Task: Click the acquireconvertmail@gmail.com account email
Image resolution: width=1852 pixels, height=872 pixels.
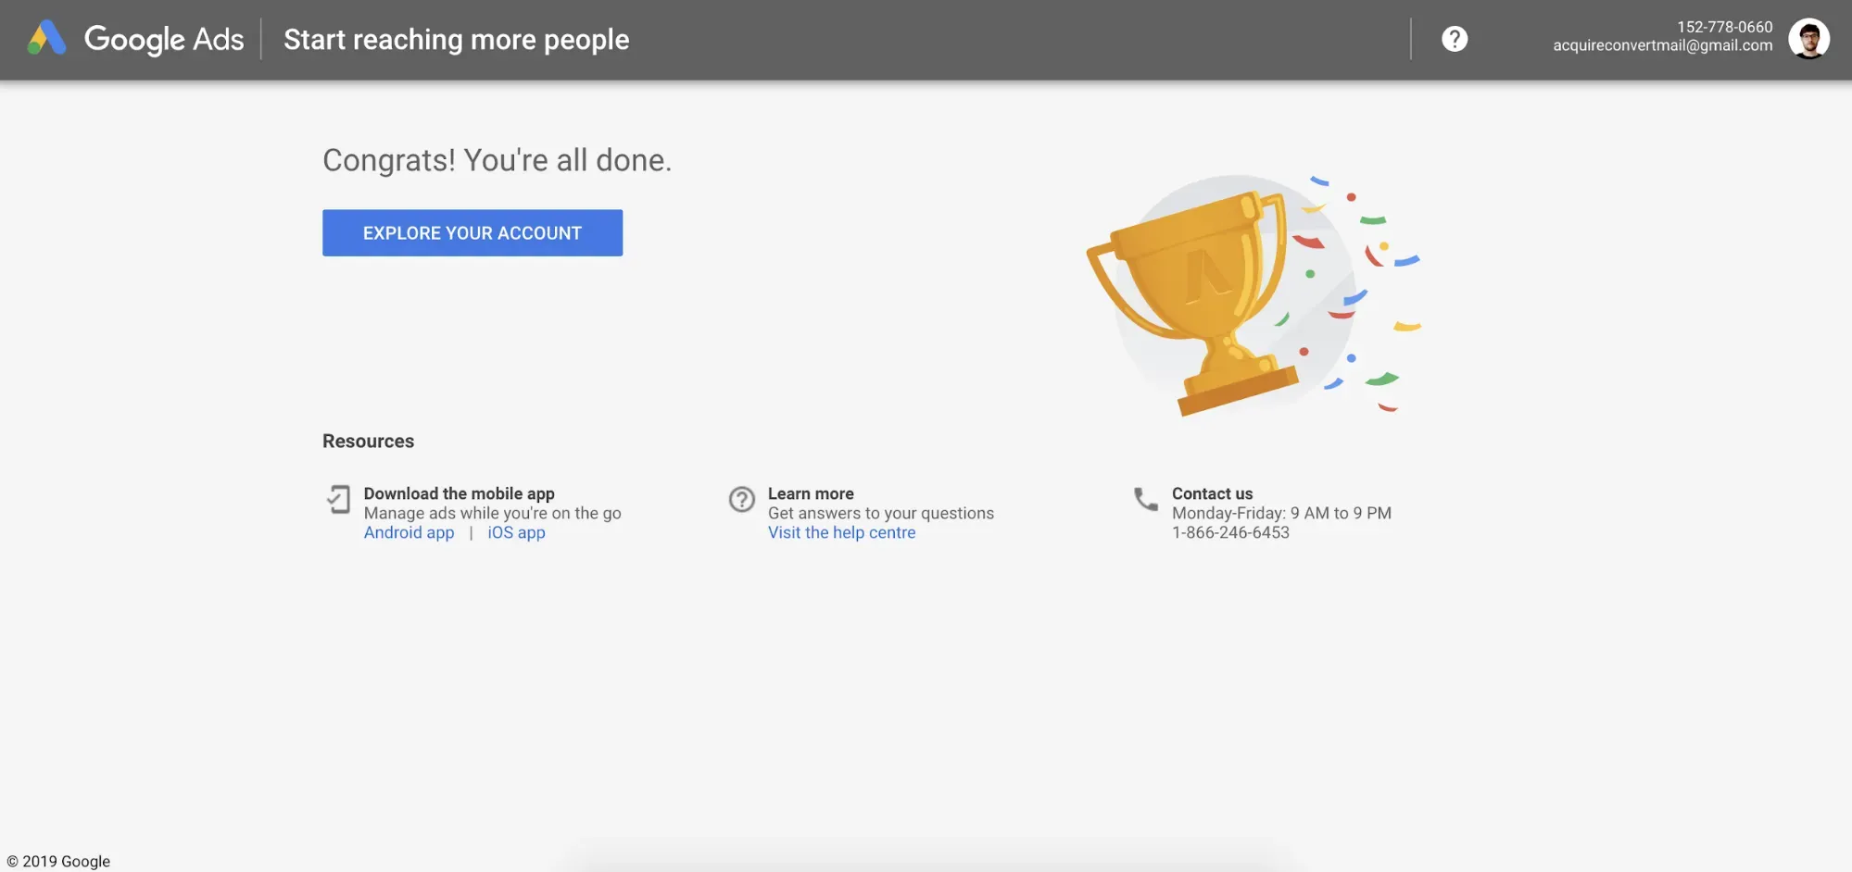Action: 1662,45
